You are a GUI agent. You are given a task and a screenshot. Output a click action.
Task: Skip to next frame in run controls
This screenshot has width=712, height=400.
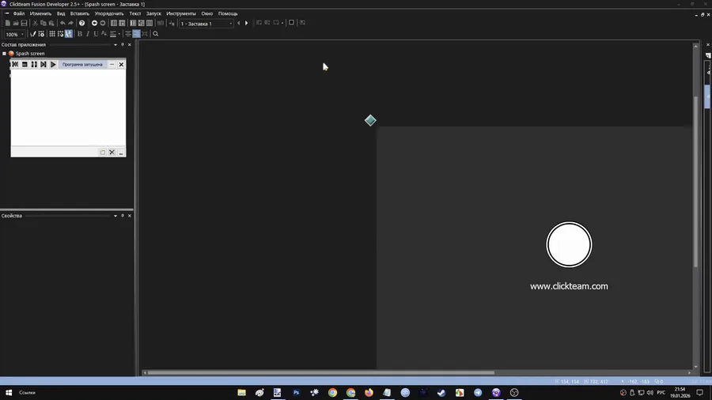44,64
